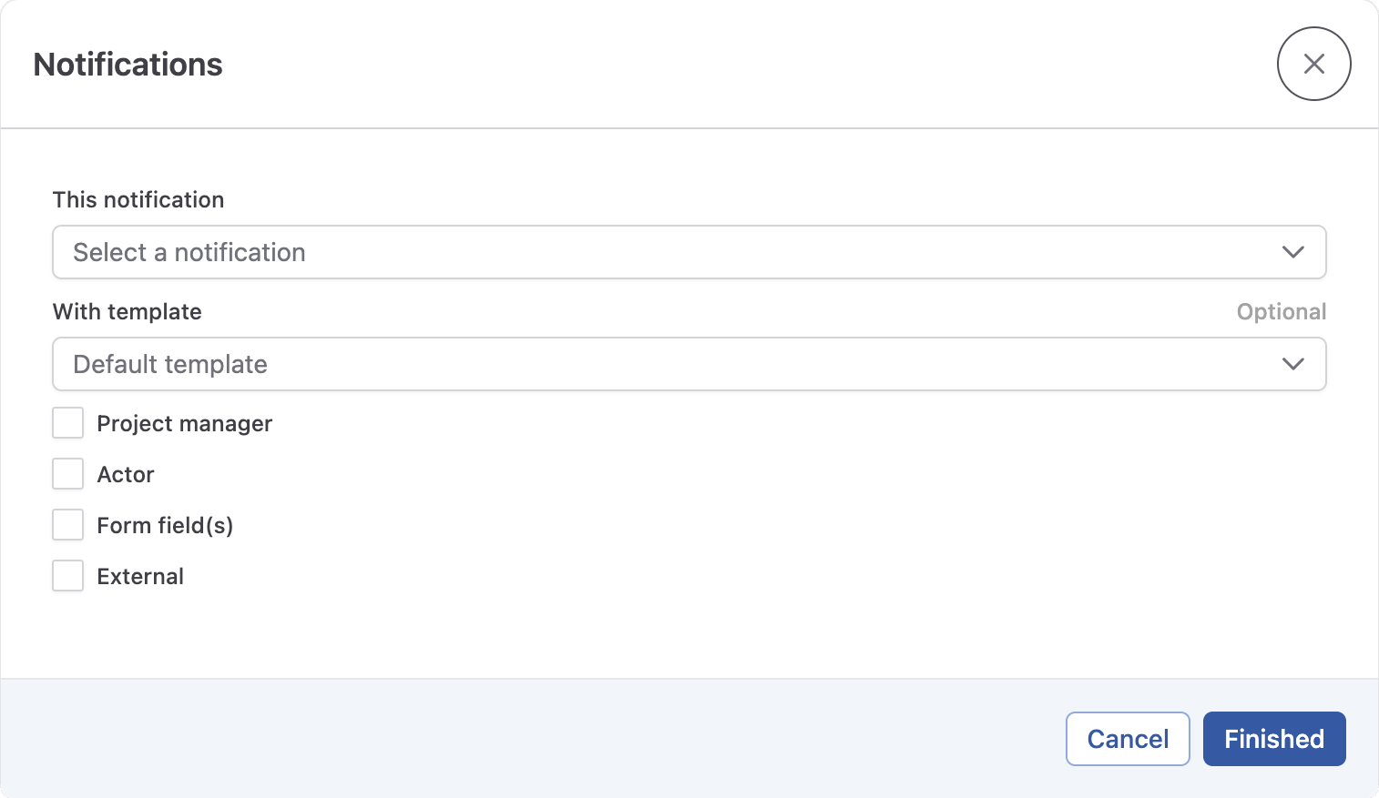
Task: Open the "Select a notification" dropdown
Action: pos(689,252)
